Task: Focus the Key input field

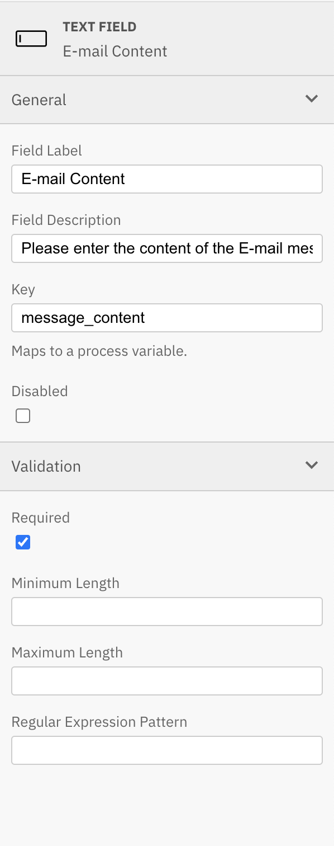Action: pos(166,317)
